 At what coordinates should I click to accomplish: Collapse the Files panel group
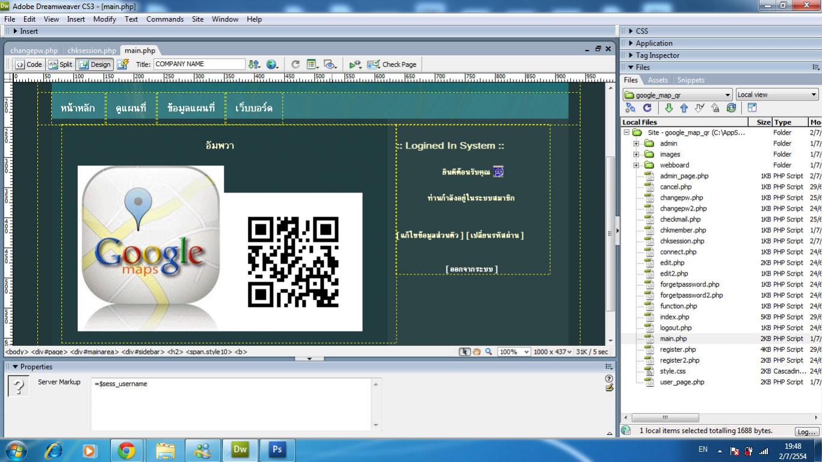click(x=630, y=67)
